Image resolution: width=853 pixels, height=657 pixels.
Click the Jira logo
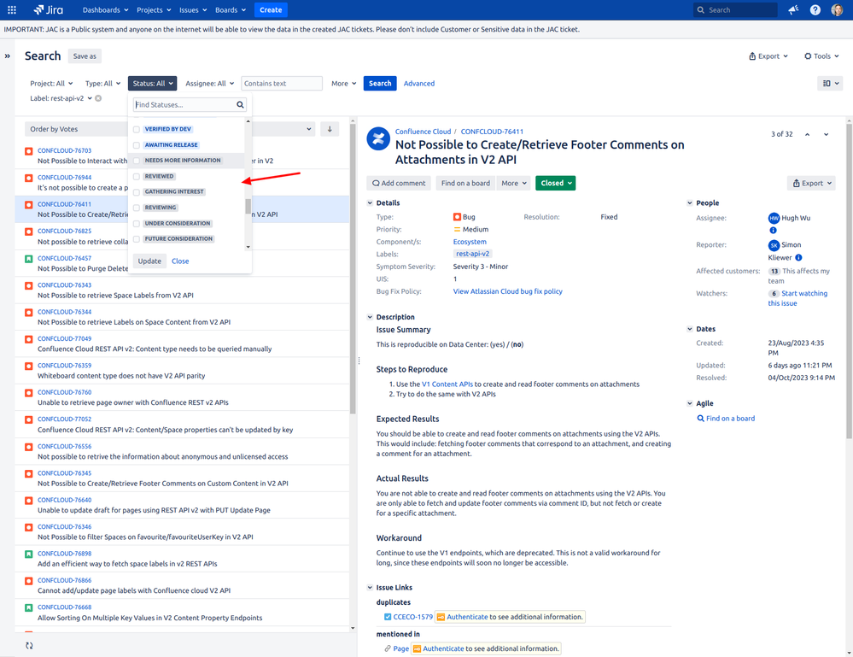(48, 9)
